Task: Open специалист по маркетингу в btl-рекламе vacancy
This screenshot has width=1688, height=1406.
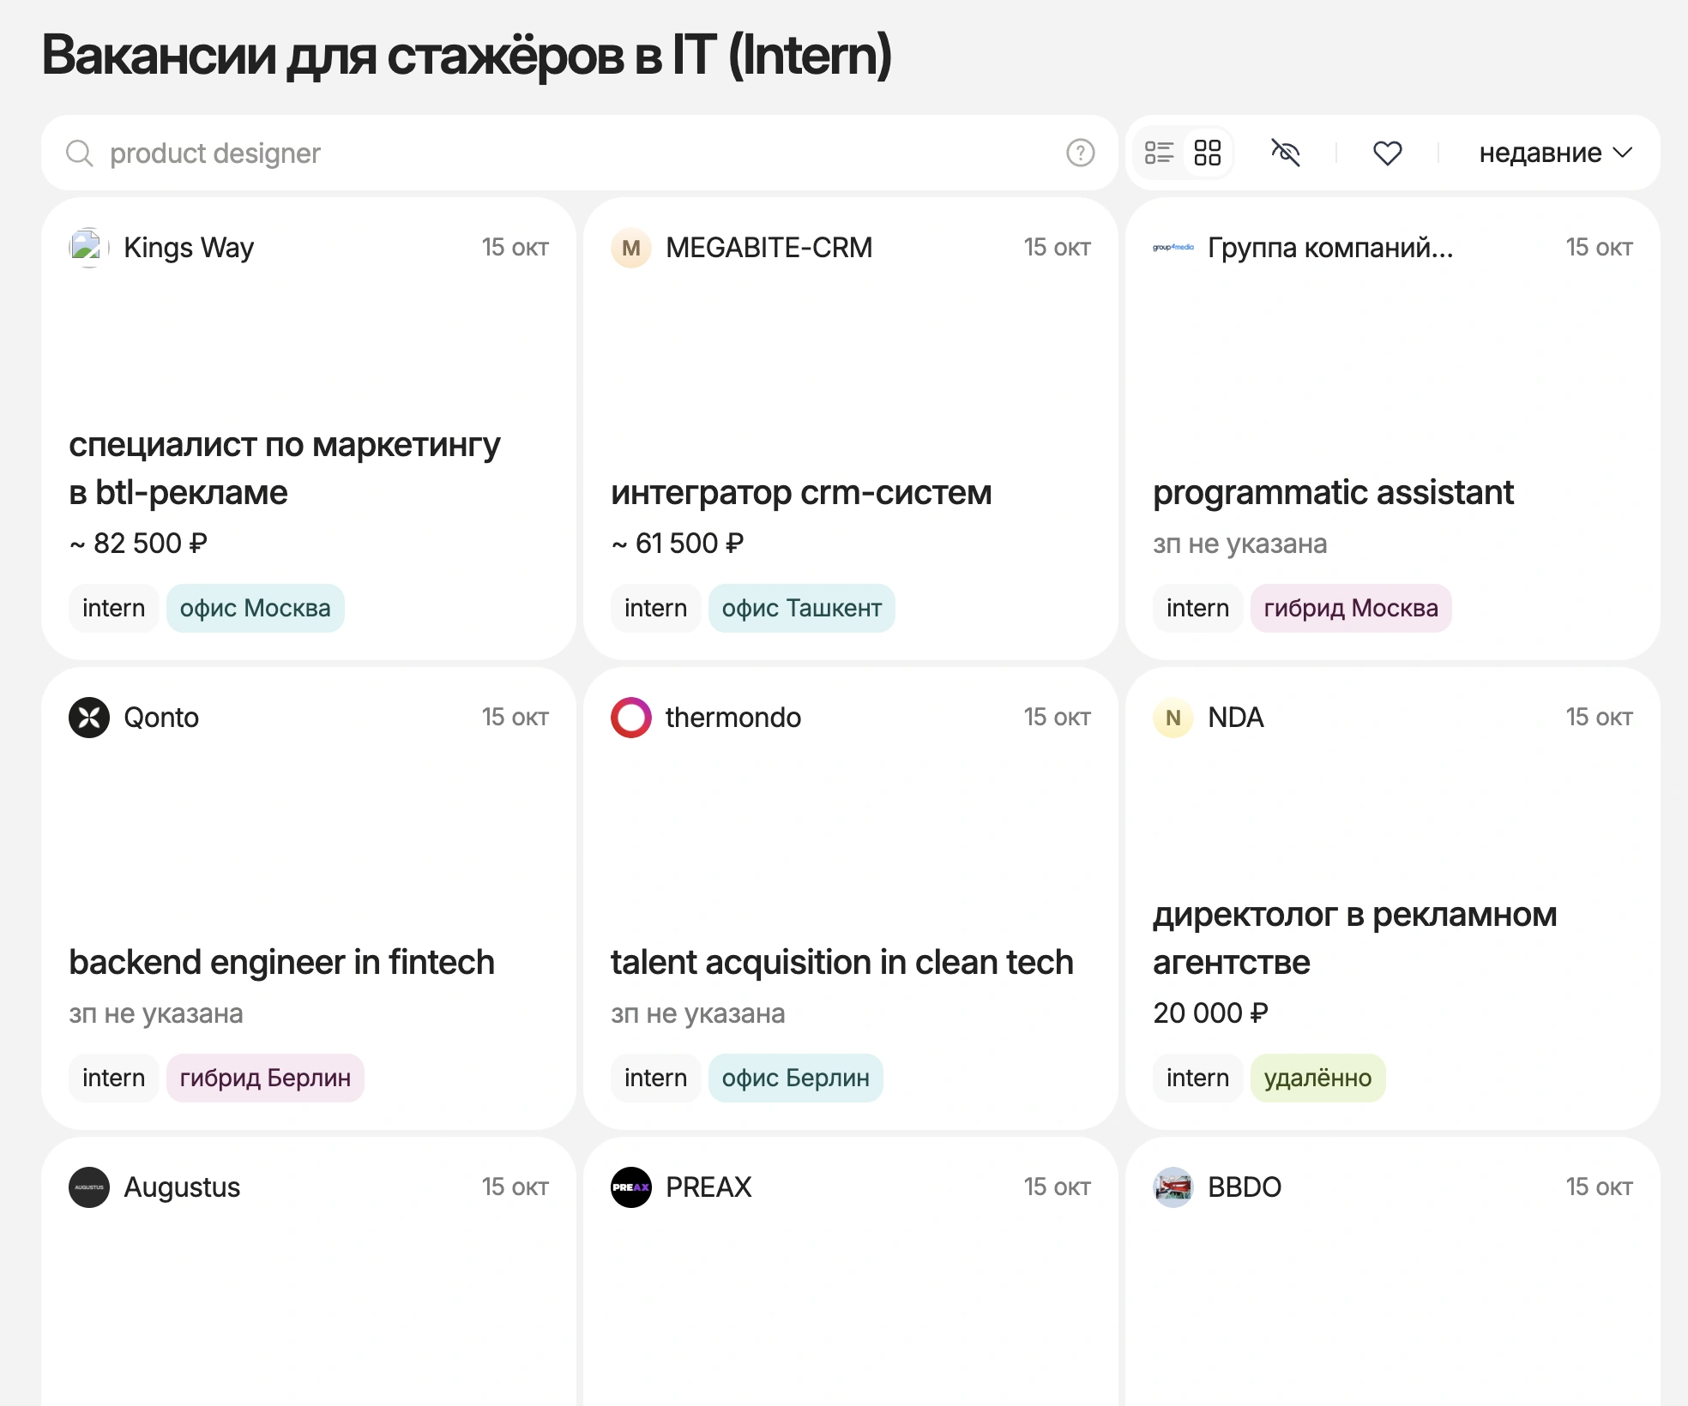Action: (x=285, y=469)
